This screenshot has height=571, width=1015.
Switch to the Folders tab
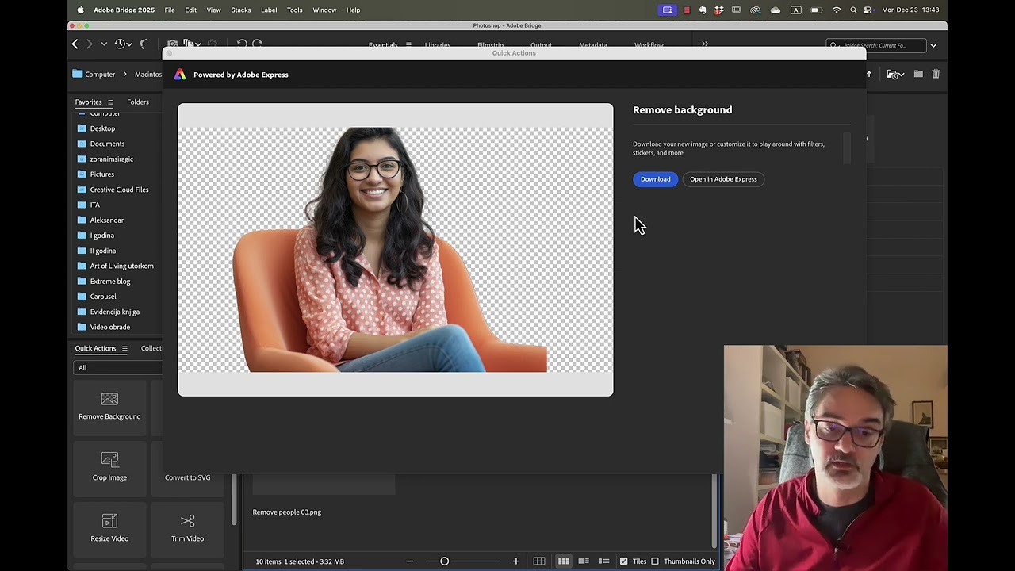click(138, 102)
